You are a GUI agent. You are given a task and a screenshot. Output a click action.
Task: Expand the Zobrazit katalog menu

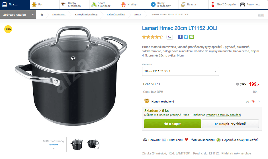click(18, 15)
